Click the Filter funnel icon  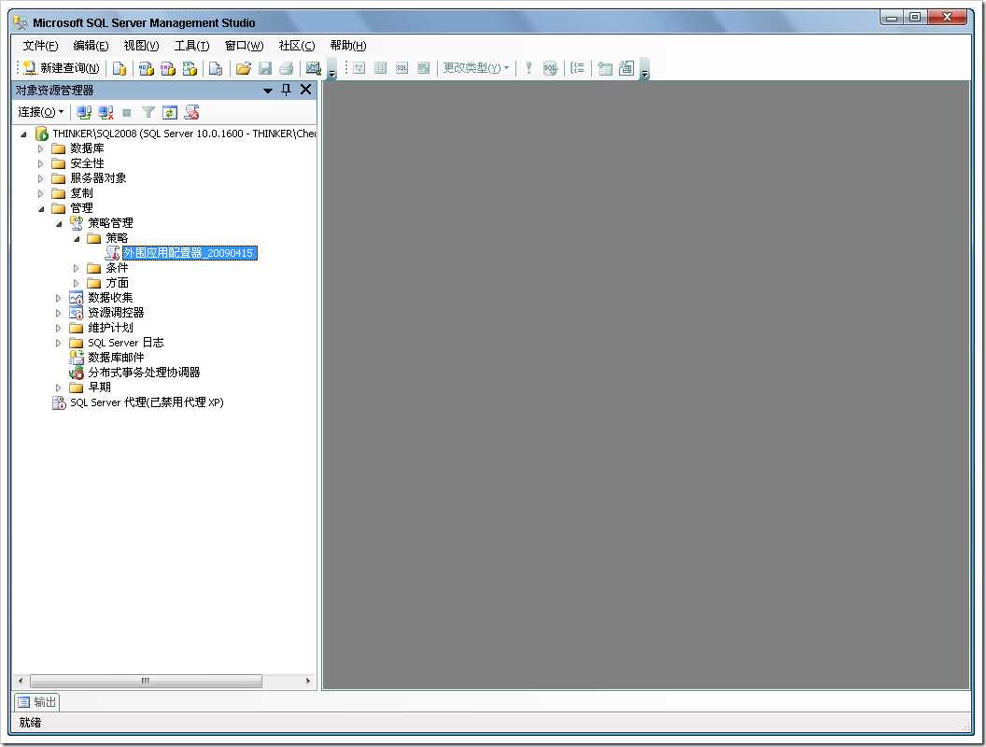[148, 113]
